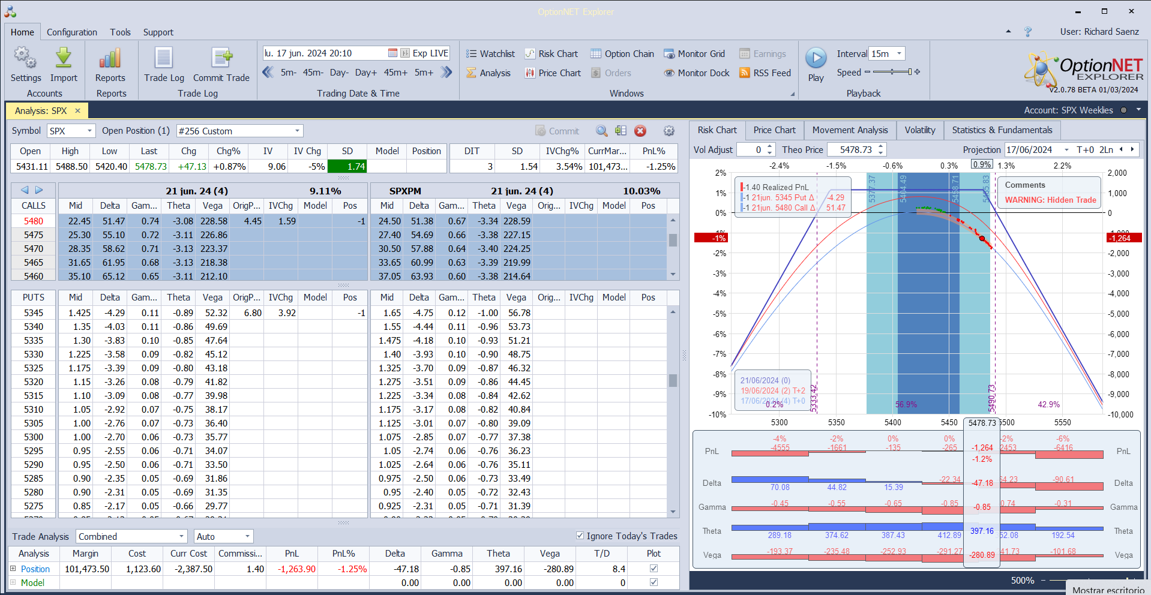Open the Symbol SPX dropdown
Screen dimensions: 1151x595
pos(89,131)
